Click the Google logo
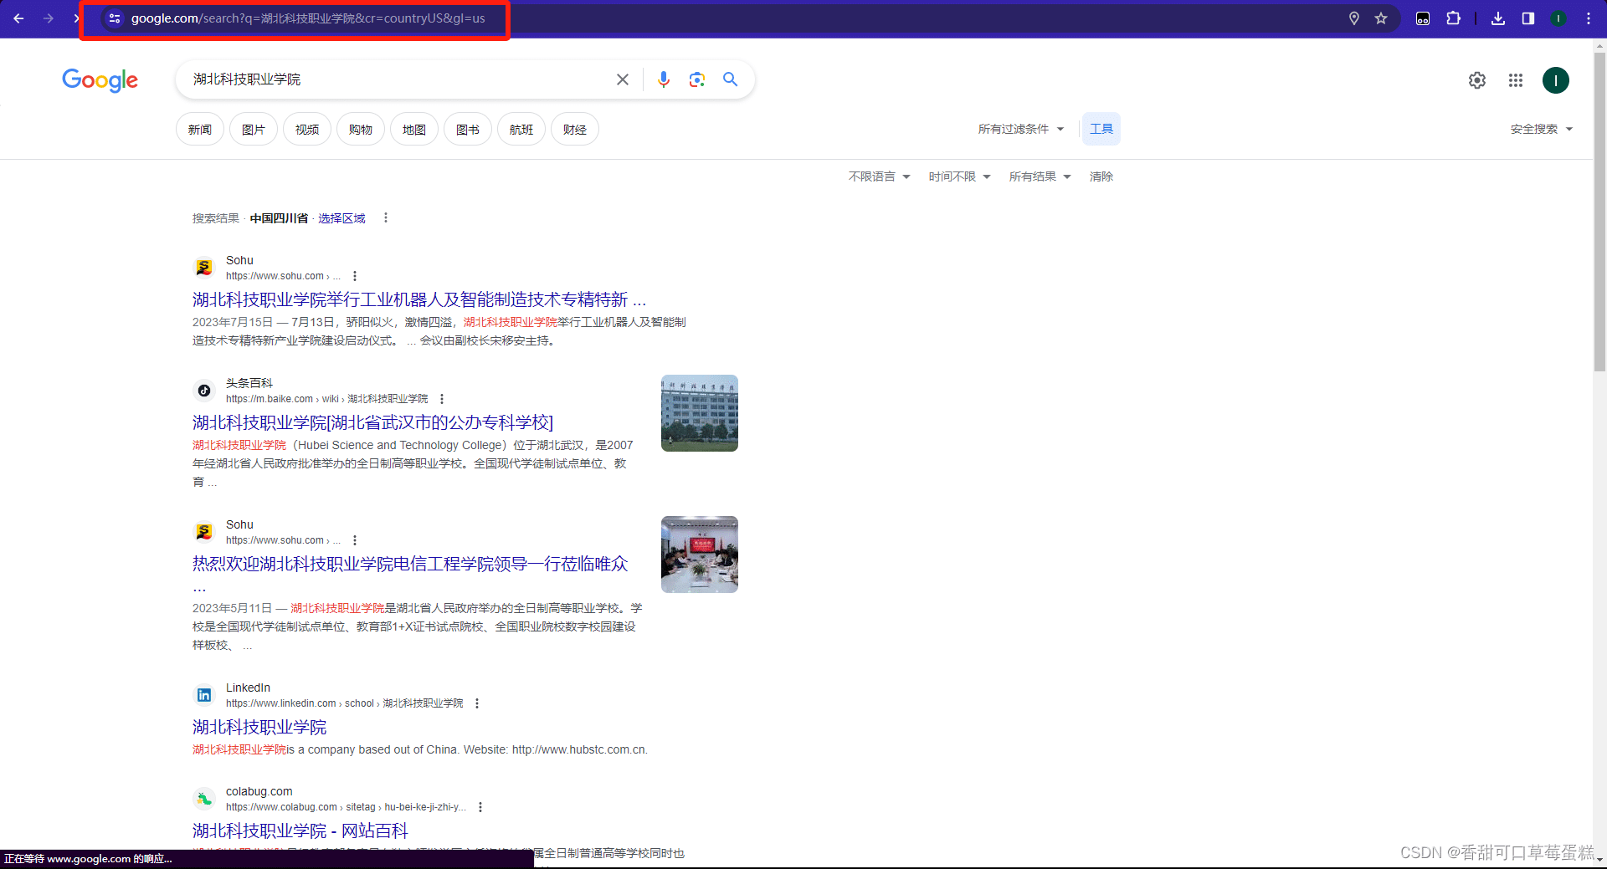The image size is (1607, 869). click(100, 80)
